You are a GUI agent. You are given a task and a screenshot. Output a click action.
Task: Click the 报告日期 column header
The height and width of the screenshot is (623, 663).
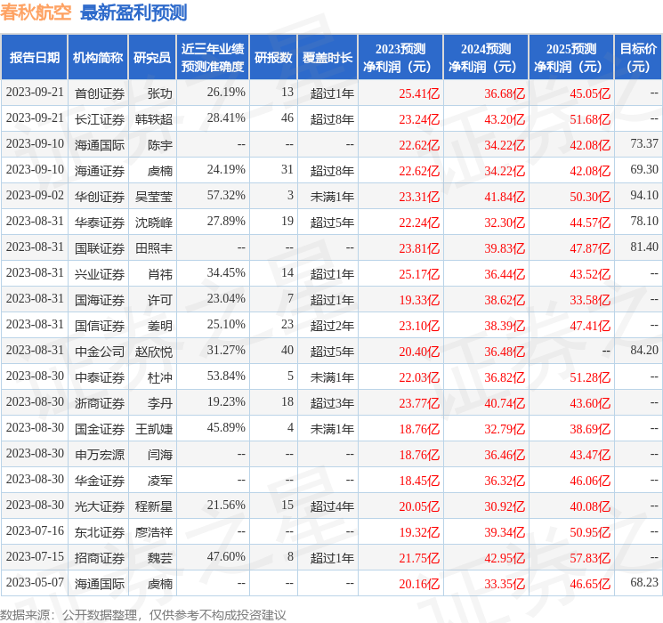point(34,58)
